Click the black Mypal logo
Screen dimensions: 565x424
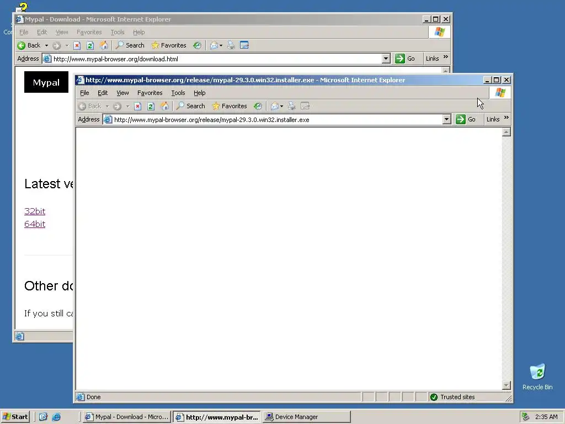[46, 82]
